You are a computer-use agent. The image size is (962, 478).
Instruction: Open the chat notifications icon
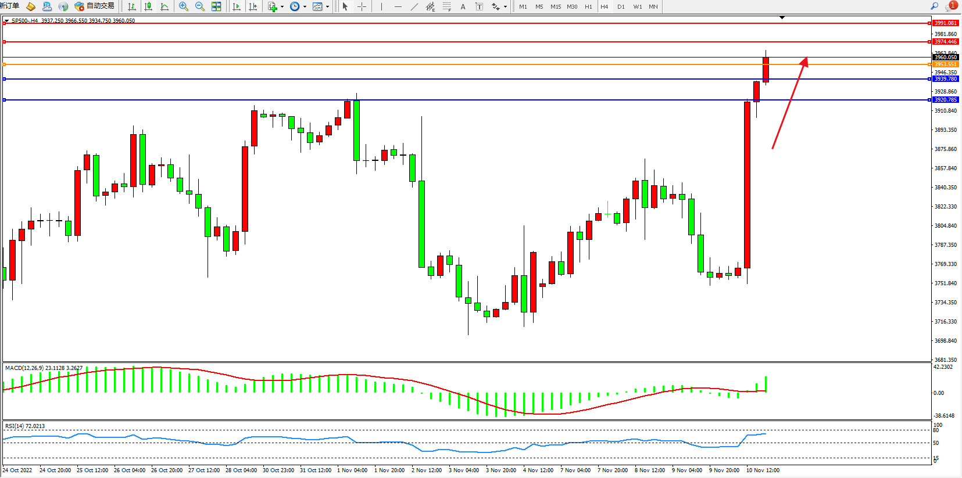950,6
